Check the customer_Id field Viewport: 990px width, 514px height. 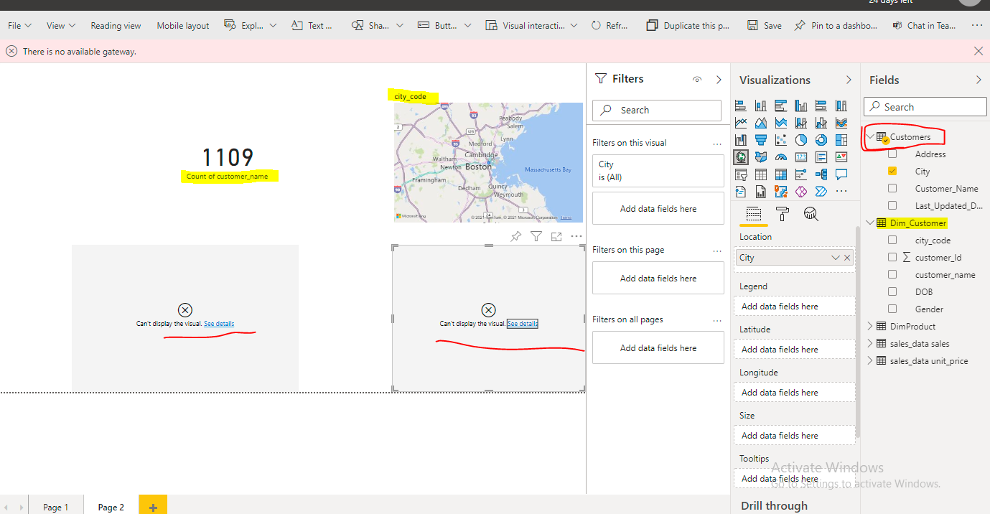point(892,258)
